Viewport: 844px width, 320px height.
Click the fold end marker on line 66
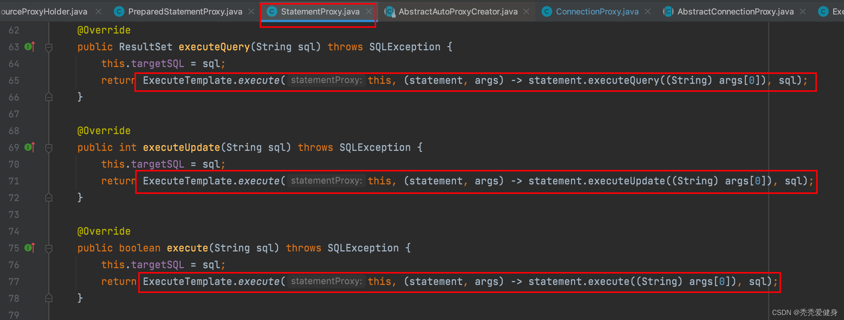tap(49, 97)
